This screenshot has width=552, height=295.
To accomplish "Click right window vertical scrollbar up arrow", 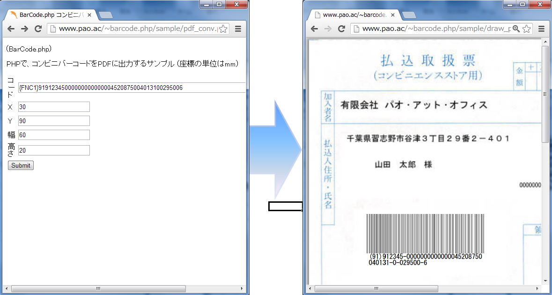I will point(545,42).
